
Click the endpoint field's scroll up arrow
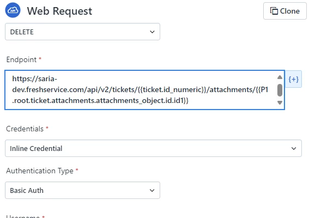coord(280,77)
